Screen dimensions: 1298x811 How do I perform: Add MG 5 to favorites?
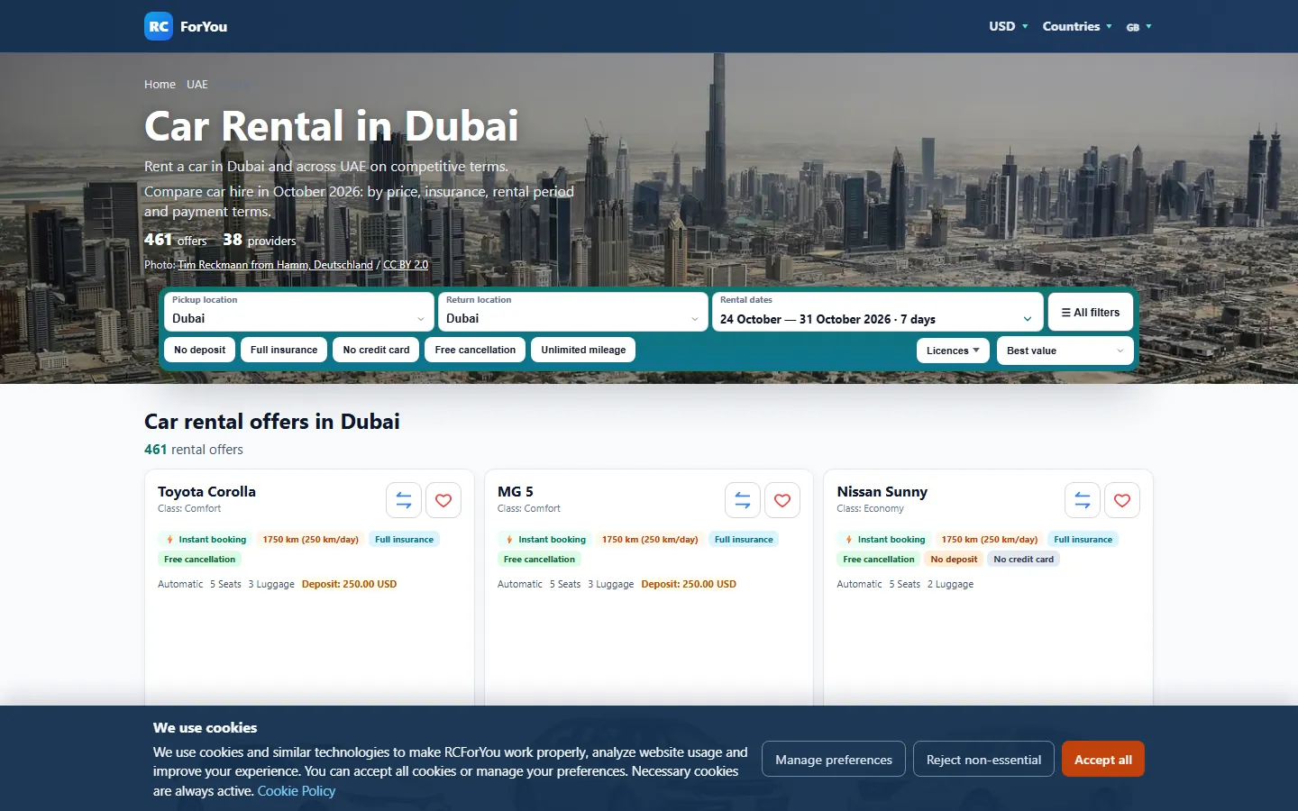pos(782,500)
